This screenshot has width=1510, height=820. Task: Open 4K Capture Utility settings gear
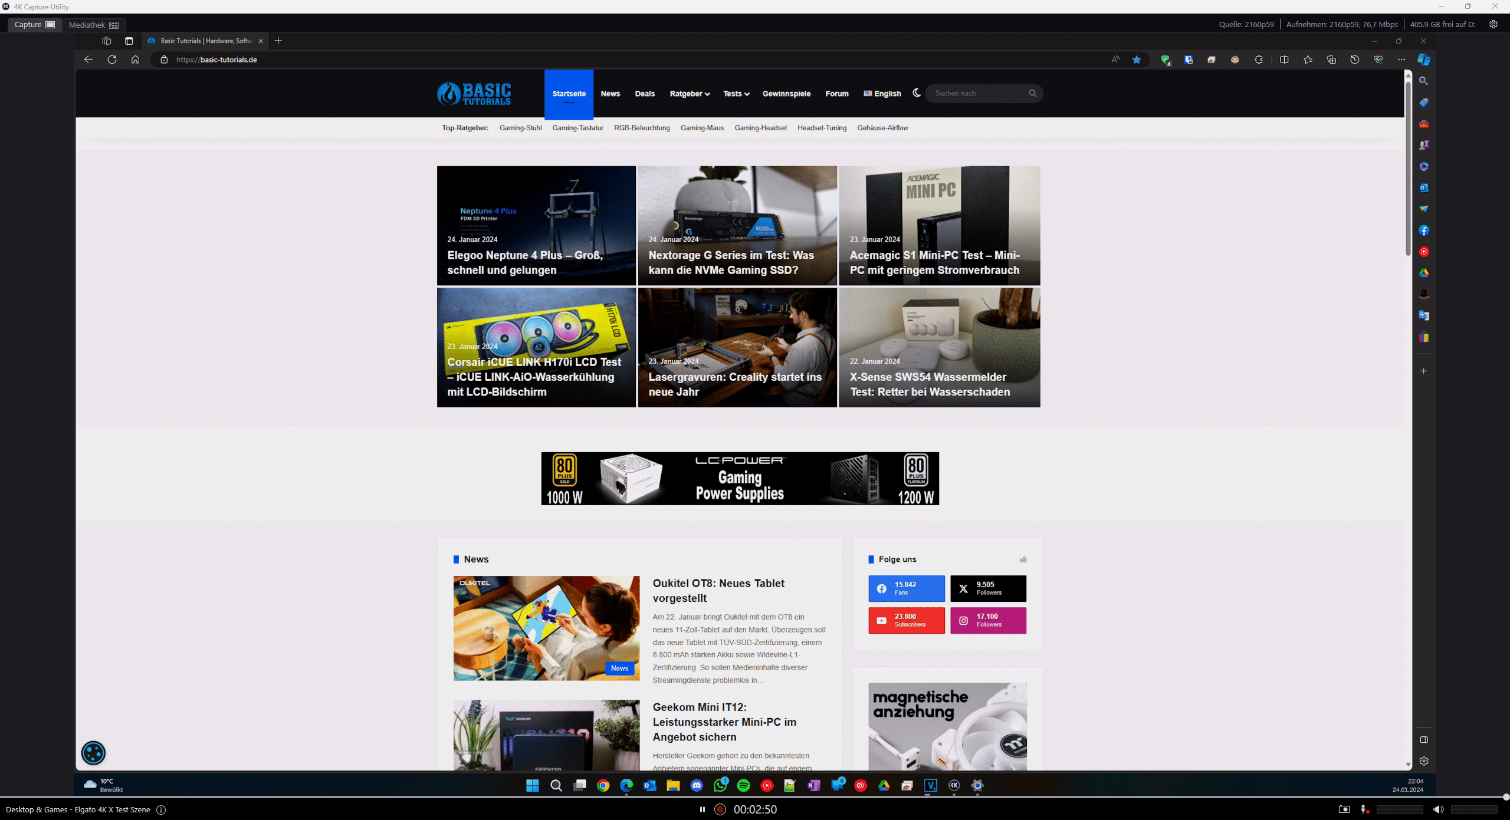pyautogui.click(x=1493, y=24)
